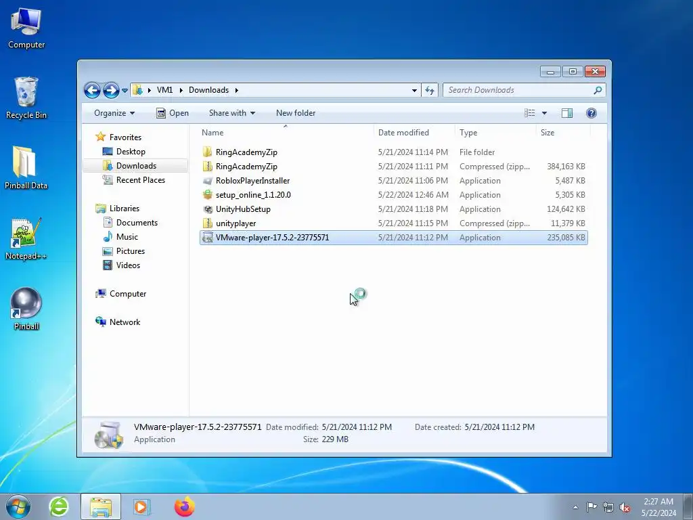Viewport: 693px width, 520px height.
Task: Select the UnityHubSetup application icon
Action: click(207, 209)
